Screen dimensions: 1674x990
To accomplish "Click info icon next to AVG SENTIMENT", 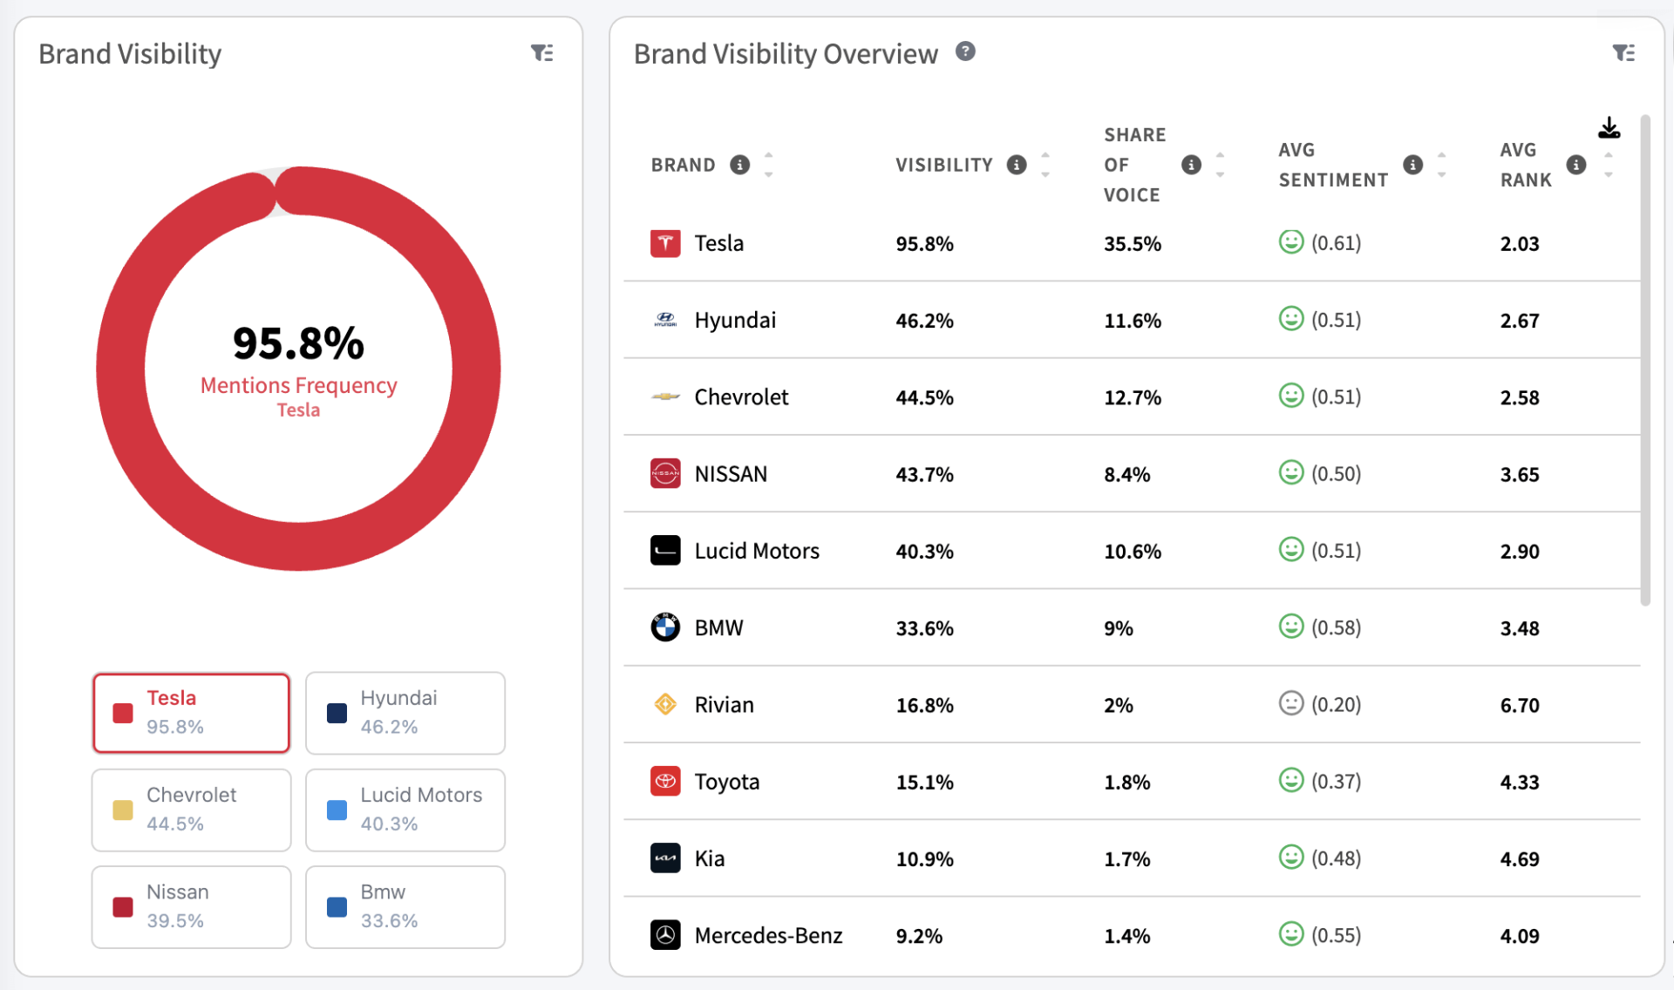I will 1412,165.
